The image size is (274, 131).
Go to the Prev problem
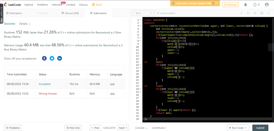click(95, 128)
